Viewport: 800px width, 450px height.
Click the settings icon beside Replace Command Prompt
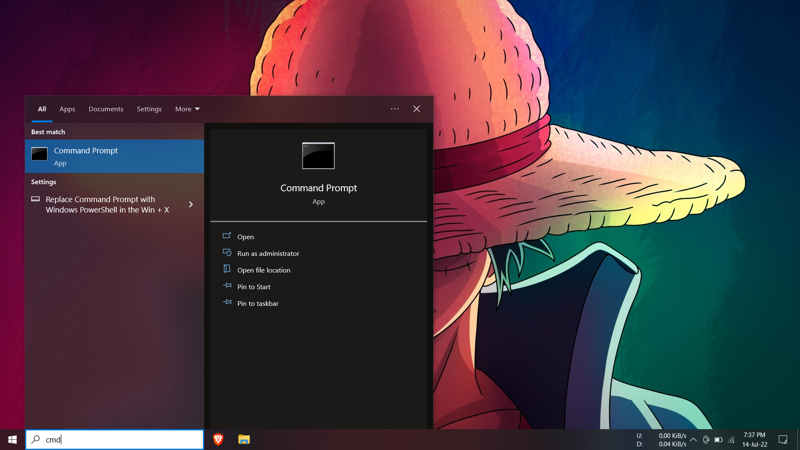[36, 199]
